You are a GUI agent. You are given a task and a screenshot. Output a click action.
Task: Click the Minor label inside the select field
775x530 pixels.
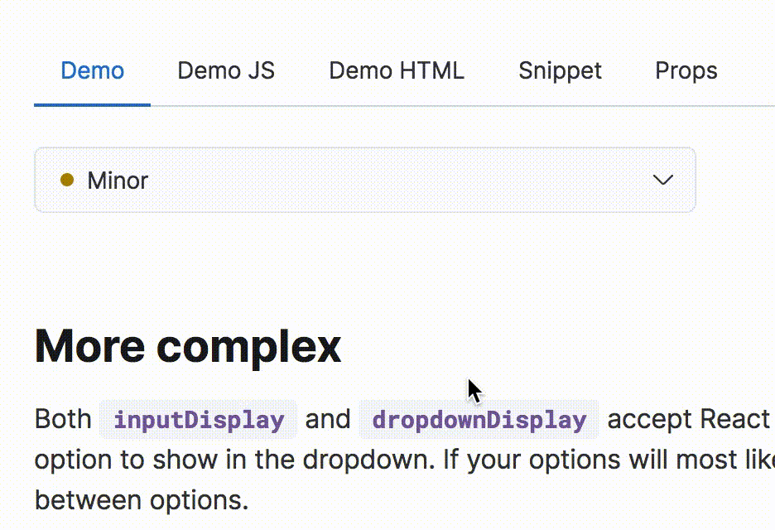click(x=118, y=181)
